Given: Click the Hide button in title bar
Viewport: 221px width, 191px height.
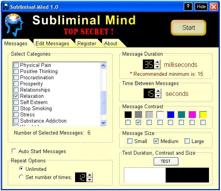Looking at the screenshot, I should pyautogui.click(x=201, y=7).
